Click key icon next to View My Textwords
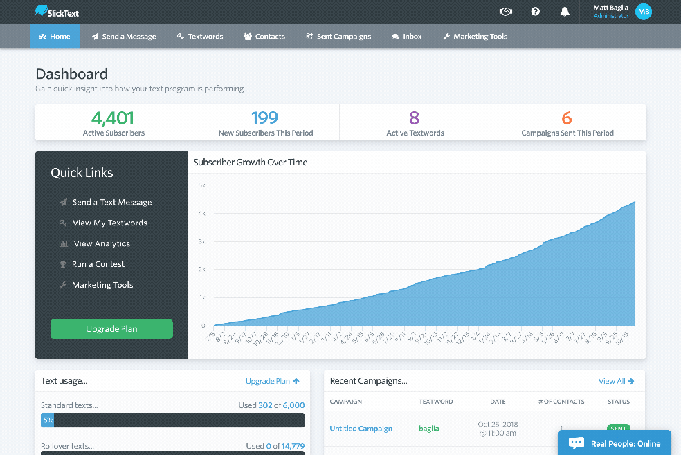 (x=63, y=223)
